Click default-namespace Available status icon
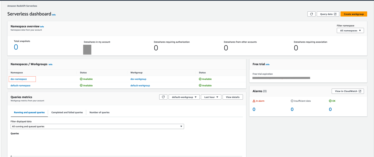This screenshot has width=374, height=157. 81,86
